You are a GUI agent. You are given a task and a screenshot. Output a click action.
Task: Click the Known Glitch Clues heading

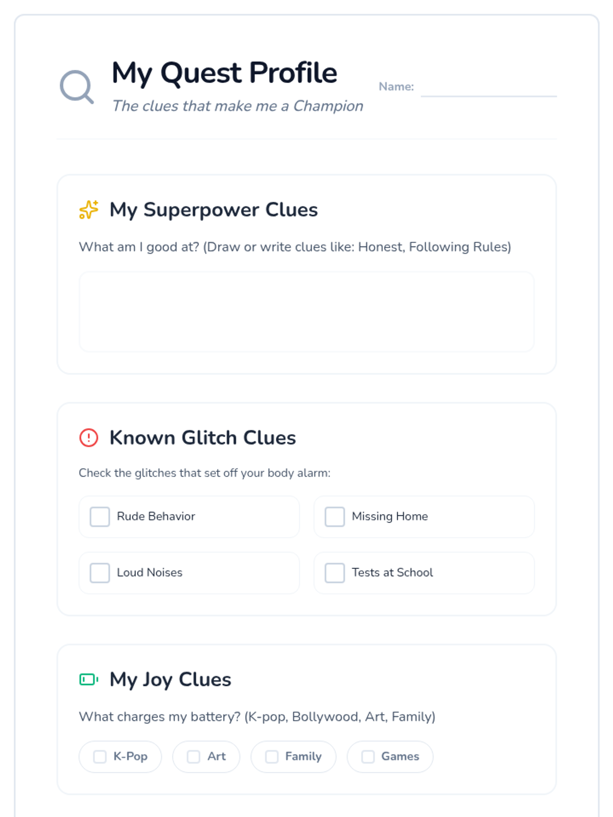(x=203, y=438)
